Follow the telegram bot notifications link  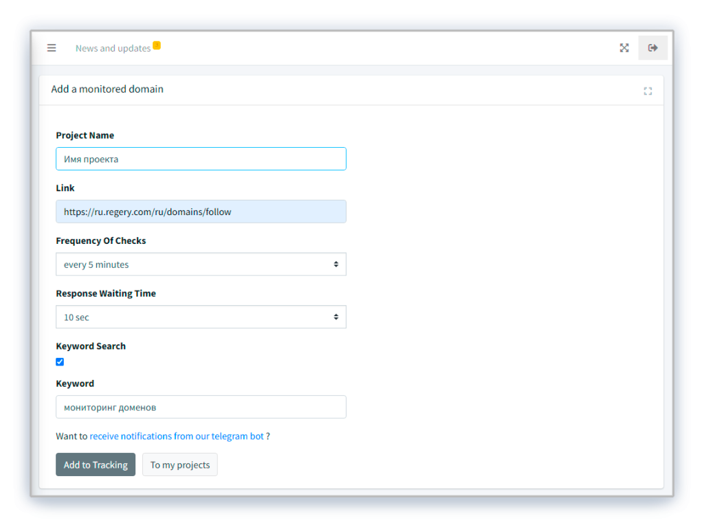pyautogui.click(x=177, y=436)
